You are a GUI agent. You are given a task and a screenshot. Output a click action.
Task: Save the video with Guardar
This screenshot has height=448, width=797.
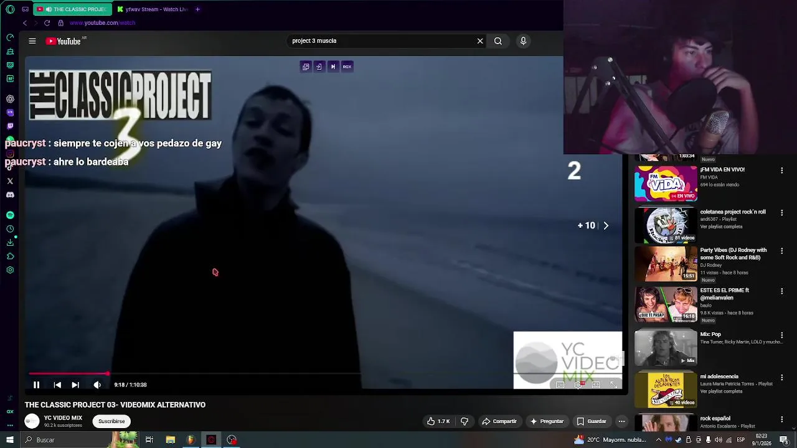(592, 421)
